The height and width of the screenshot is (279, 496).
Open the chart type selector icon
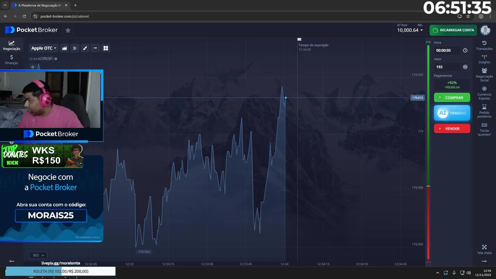tap(64, 48)
